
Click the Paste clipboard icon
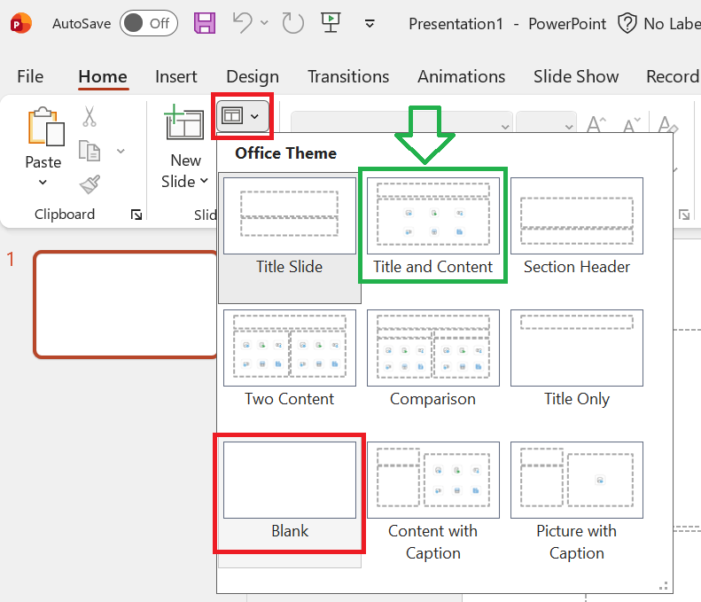pos(46,127)
